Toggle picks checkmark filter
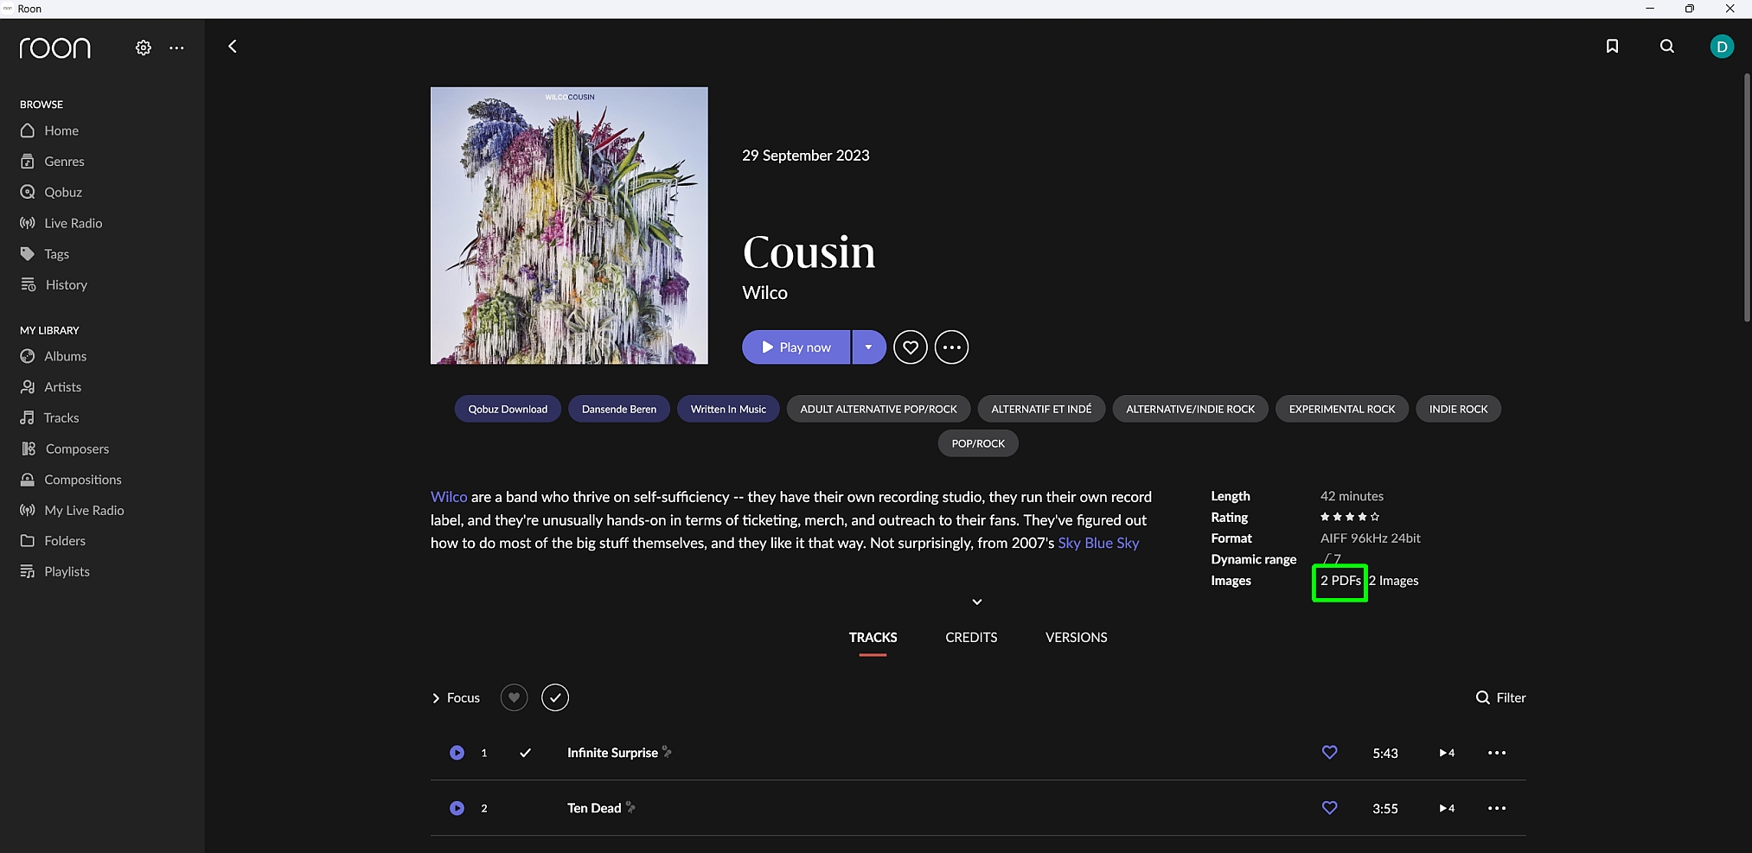The height and width of the screenshot is (853, 1752). click(555, 697)
